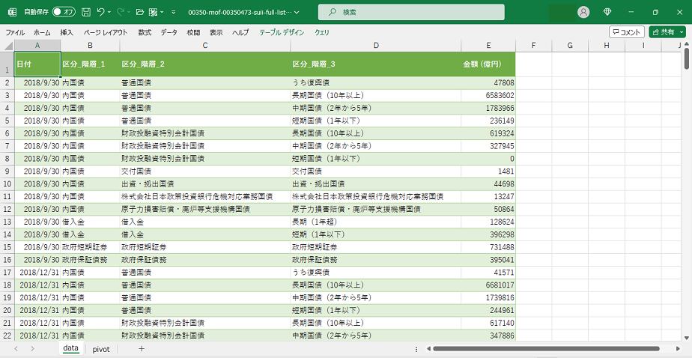Open the テーブル デザイン ribbon tab
Image resolution: width=692 pixels, height=358 pixels.
[282, 32]
